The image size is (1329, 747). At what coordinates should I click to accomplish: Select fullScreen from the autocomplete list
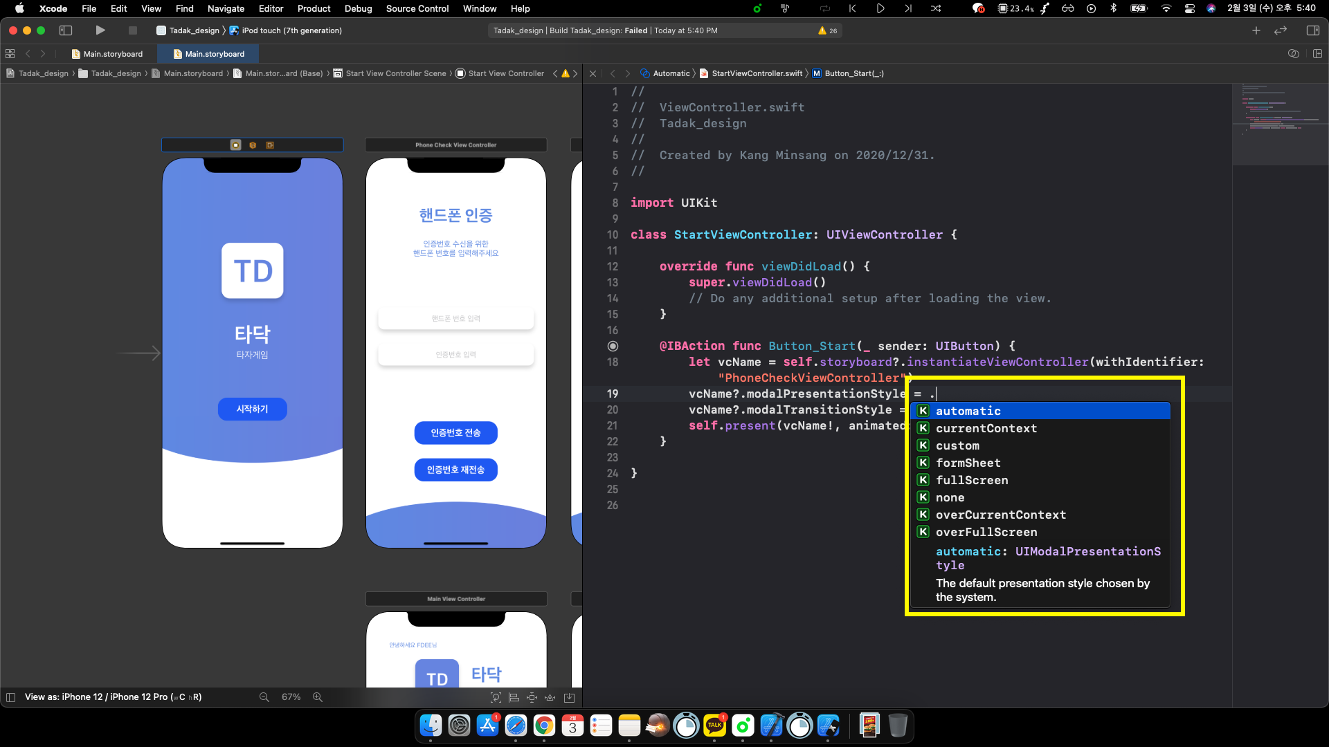971,480
